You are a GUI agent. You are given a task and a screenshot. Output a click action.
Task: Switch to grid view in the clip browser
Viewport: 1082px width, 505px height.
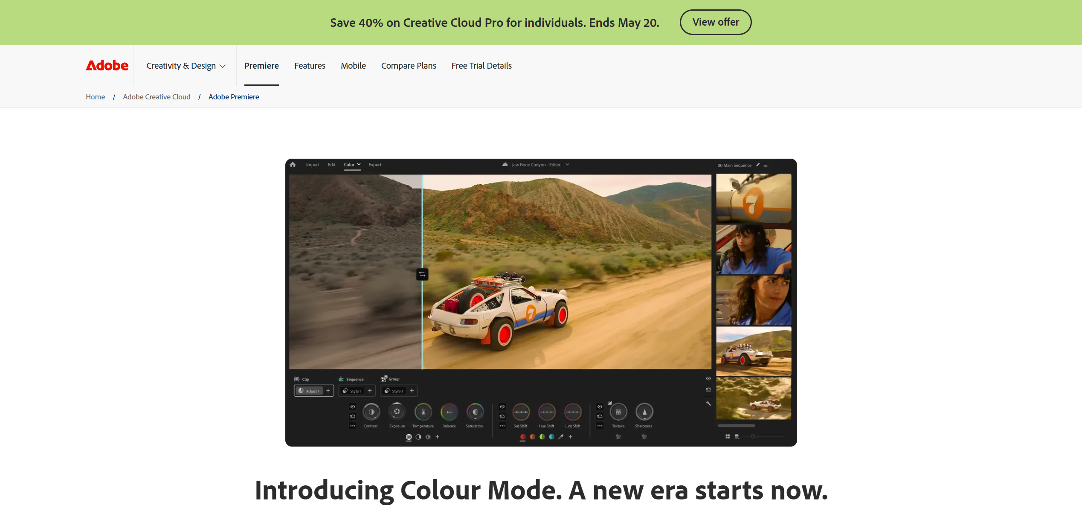728,436
